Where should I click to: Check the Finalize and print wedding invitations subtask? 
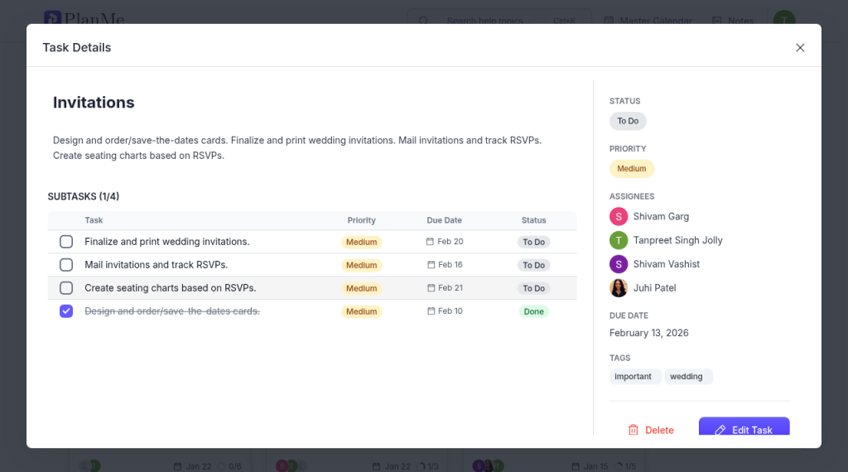tap(66, 242)
